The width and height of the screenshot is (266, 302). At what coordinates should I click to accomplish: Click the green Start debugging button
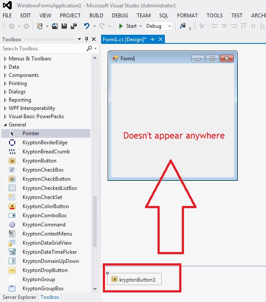point(128,26)
